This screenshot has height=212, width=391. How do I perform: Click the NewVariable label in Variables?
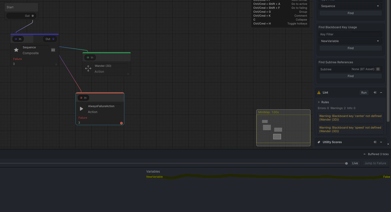(x=154, y=177)
